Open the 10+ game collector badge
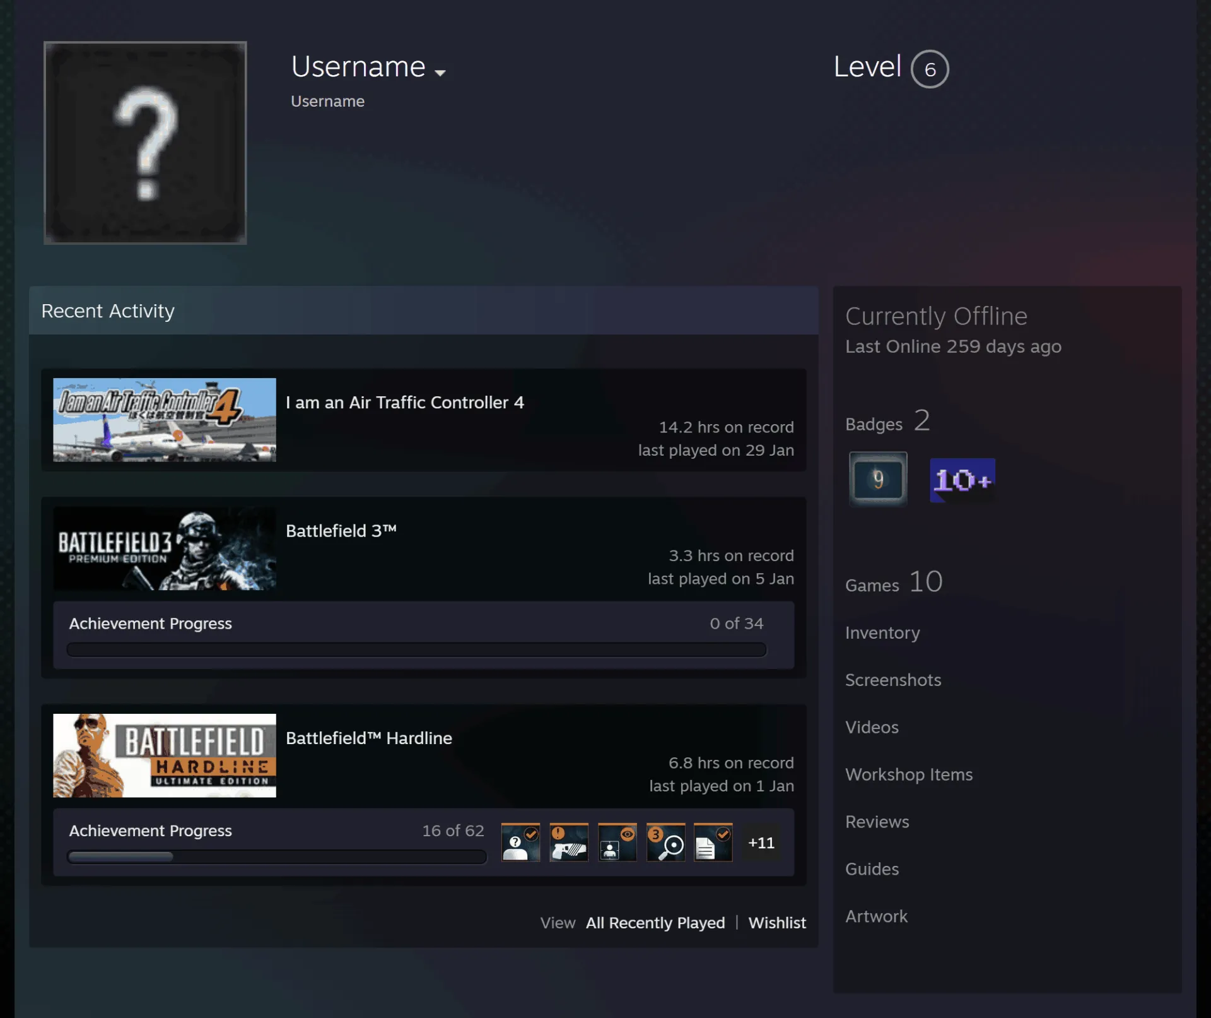 (x=962, y=480)
